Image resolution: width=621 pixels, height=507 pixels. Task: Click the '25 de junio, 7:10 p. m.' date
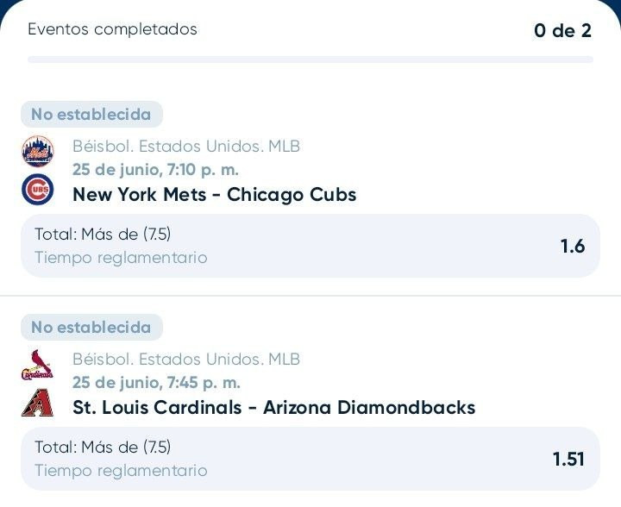tap(155, 169)
